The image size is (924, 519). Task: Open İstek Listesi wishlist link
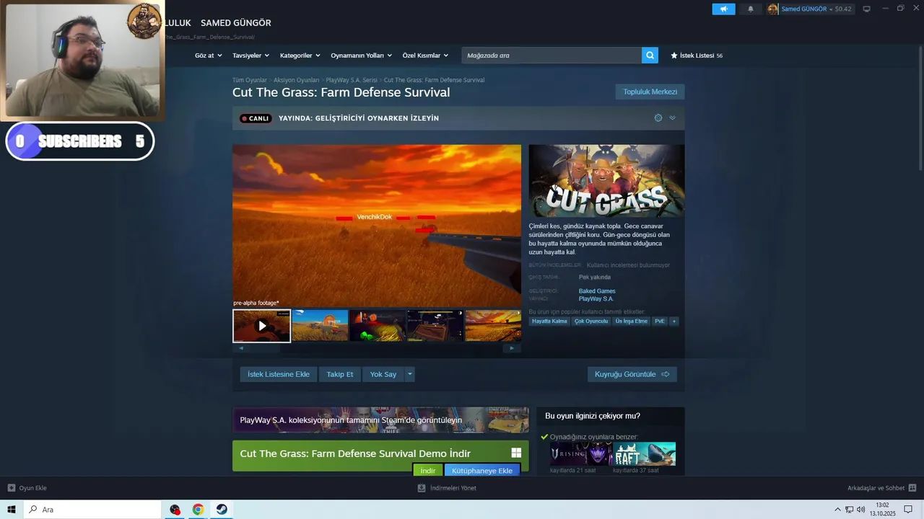tap(697, 56)
